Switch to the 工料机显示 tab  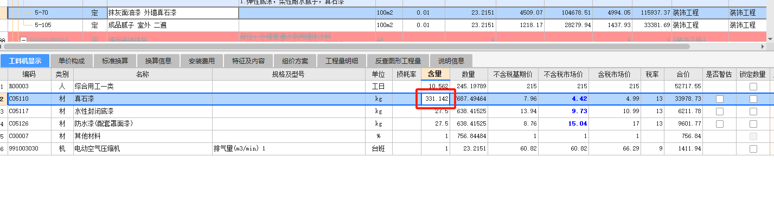25,61
